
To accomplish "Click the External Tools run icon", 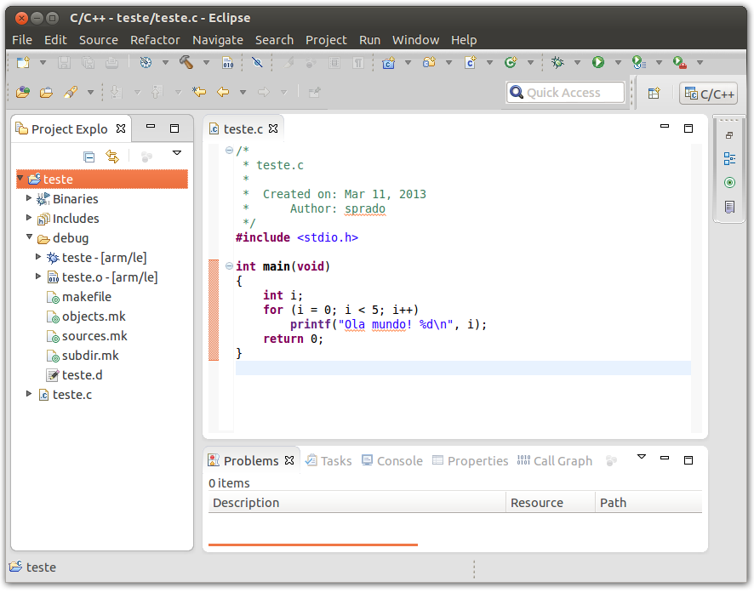I will click(680, 62).
